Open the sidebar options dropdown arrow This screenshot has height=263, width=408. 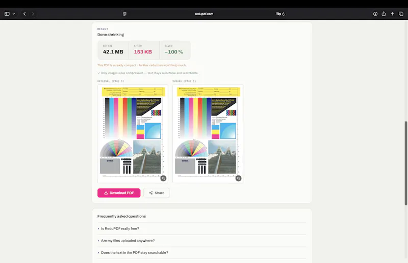(14, 14)
